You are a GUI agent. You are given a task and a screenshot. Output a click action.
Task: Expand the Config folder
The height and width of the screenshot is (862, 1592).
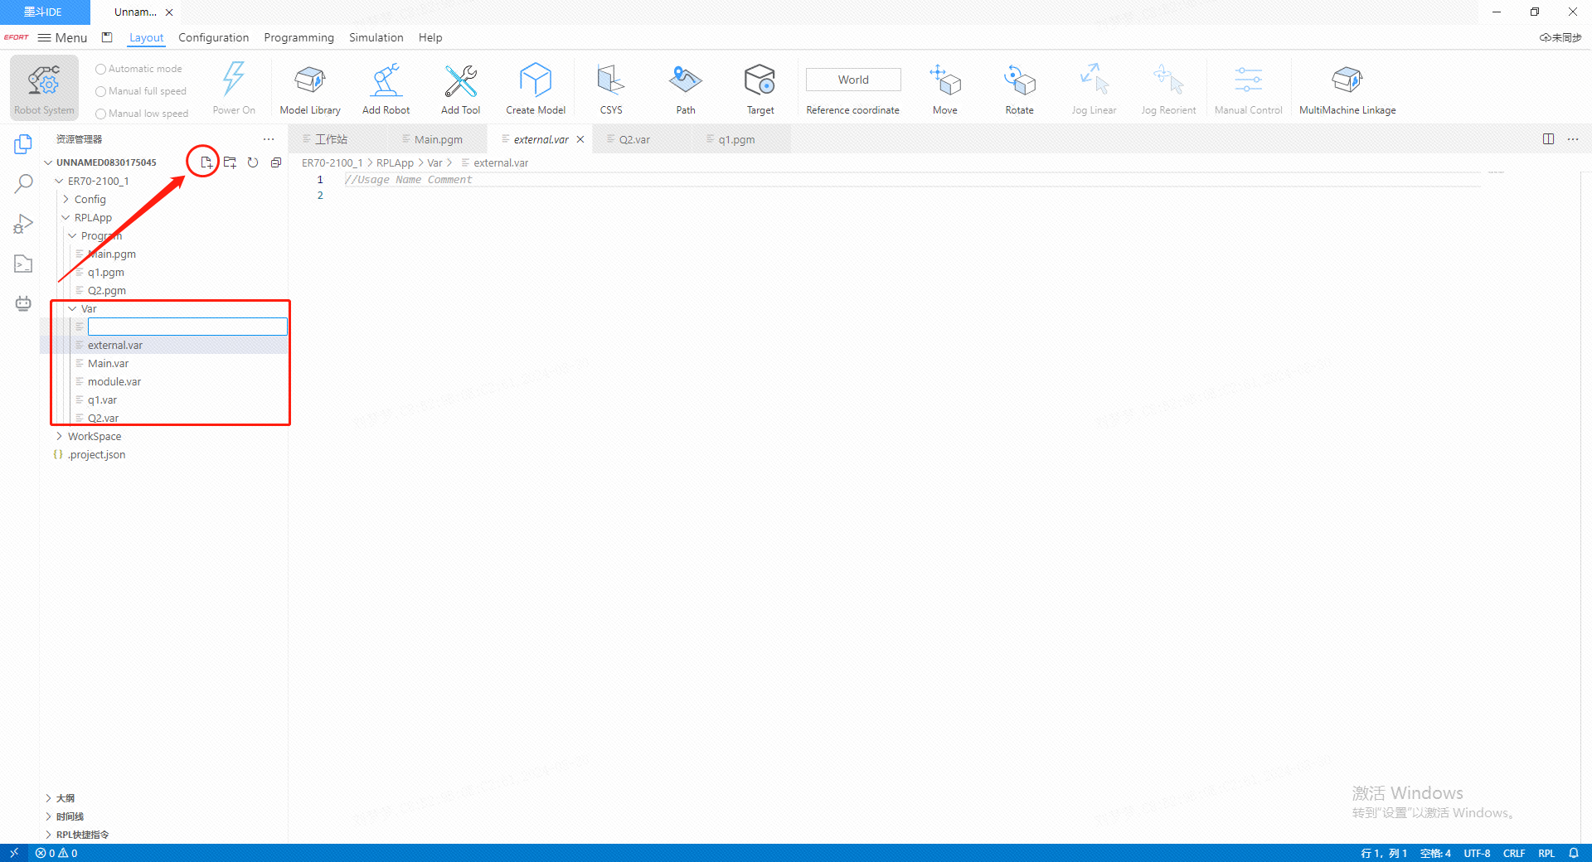(90, 199)
